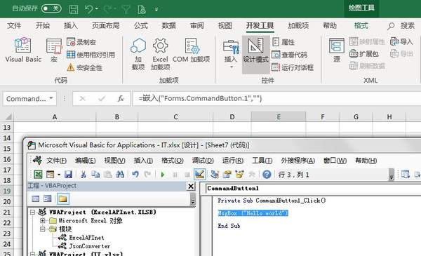This screenshot has width=421, height=256.
Task: Switch to the Page Layout (页面布局) tab
Action: click(106, 26)
